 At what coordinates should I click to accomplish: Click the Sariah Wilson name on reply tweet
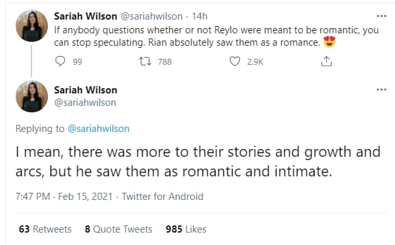(86, 90)
